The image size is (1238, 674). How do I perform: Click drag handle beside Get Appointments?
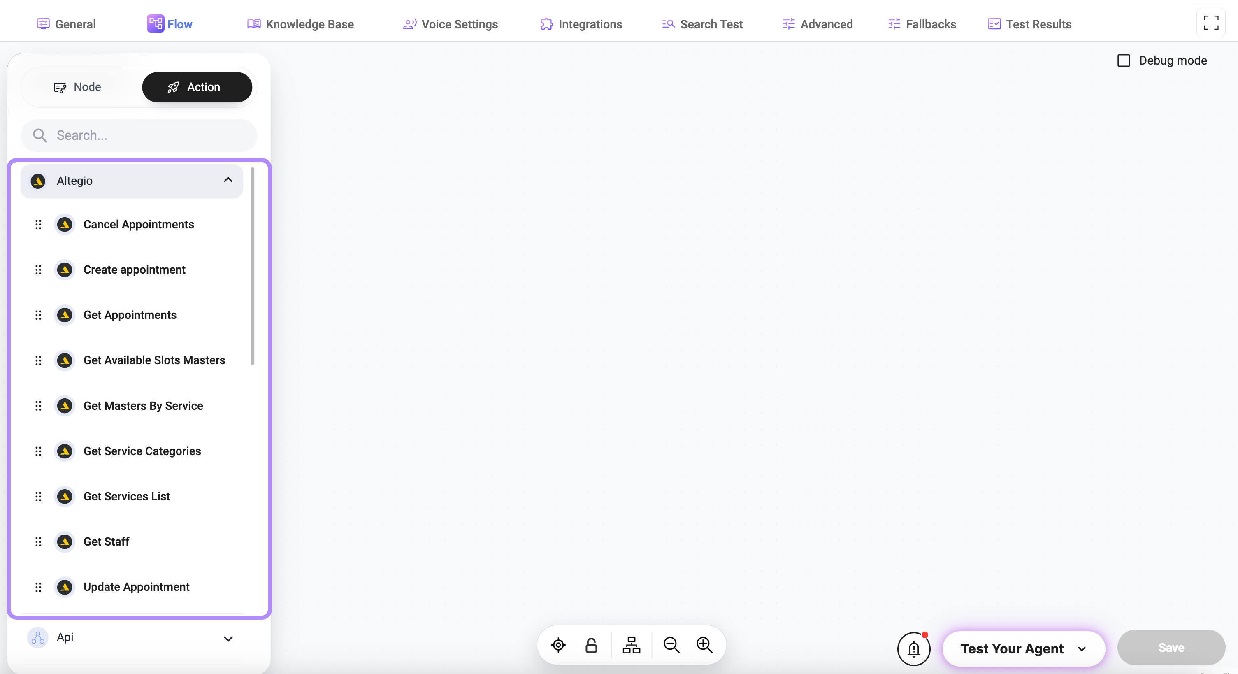coord(38,315)
